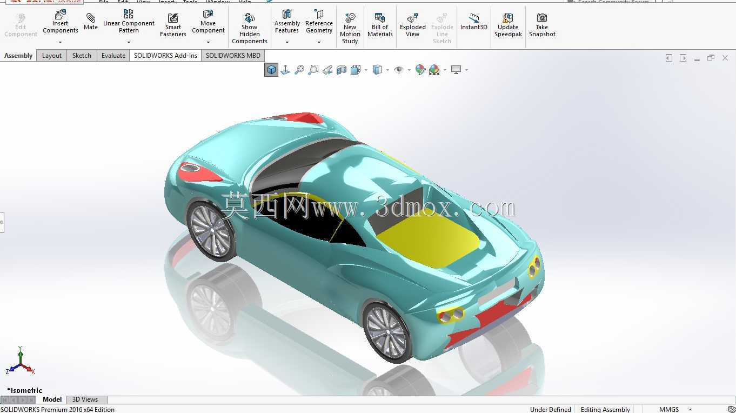Screen dimensions: 736x413
Task: Click the Editing Assembly status text
Action: point(605,409)
